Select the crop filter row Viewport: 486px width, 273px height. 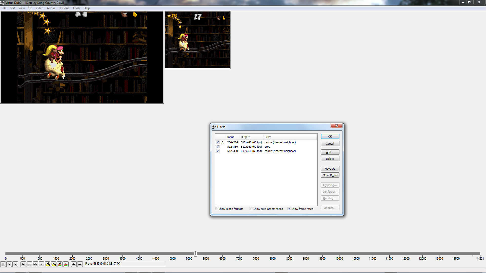[x=266, y=147]
